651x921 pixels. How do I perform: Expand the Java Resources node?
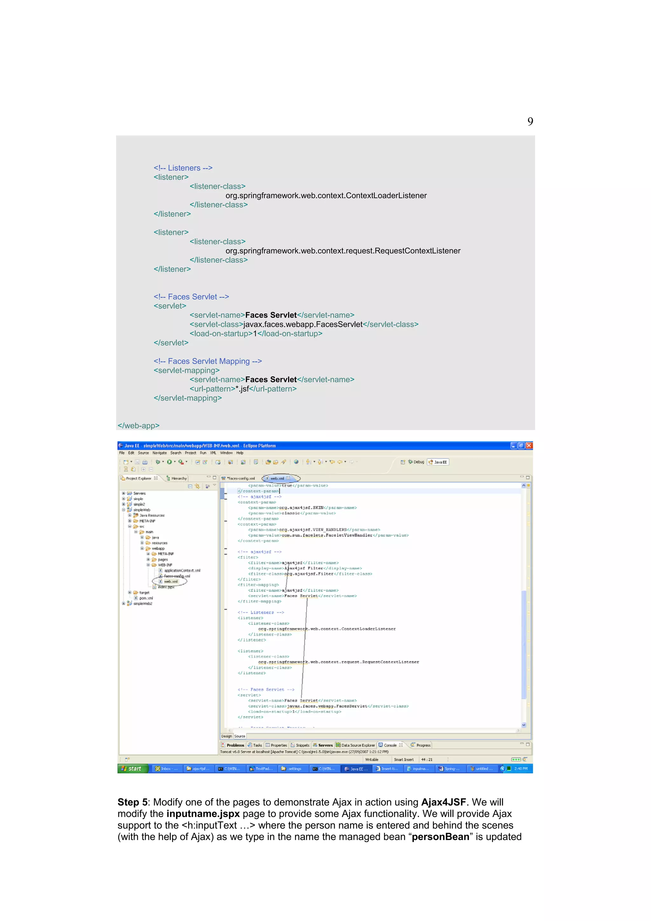[130, 515]
